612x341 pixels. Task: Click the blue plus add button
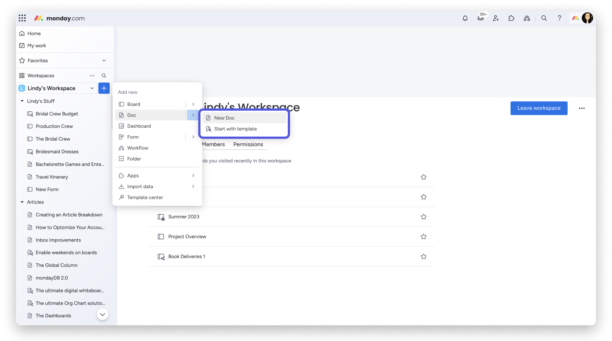tap(104, 88)
